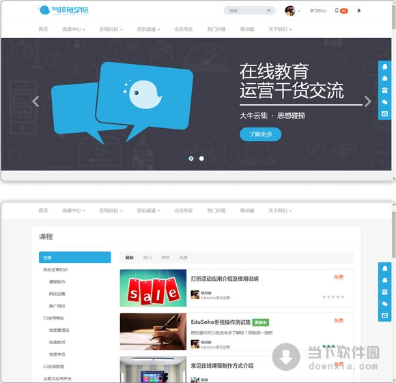This screenshot has height=383, width=396.
Task: Click the green 更新中 badge
Action: 260,322
